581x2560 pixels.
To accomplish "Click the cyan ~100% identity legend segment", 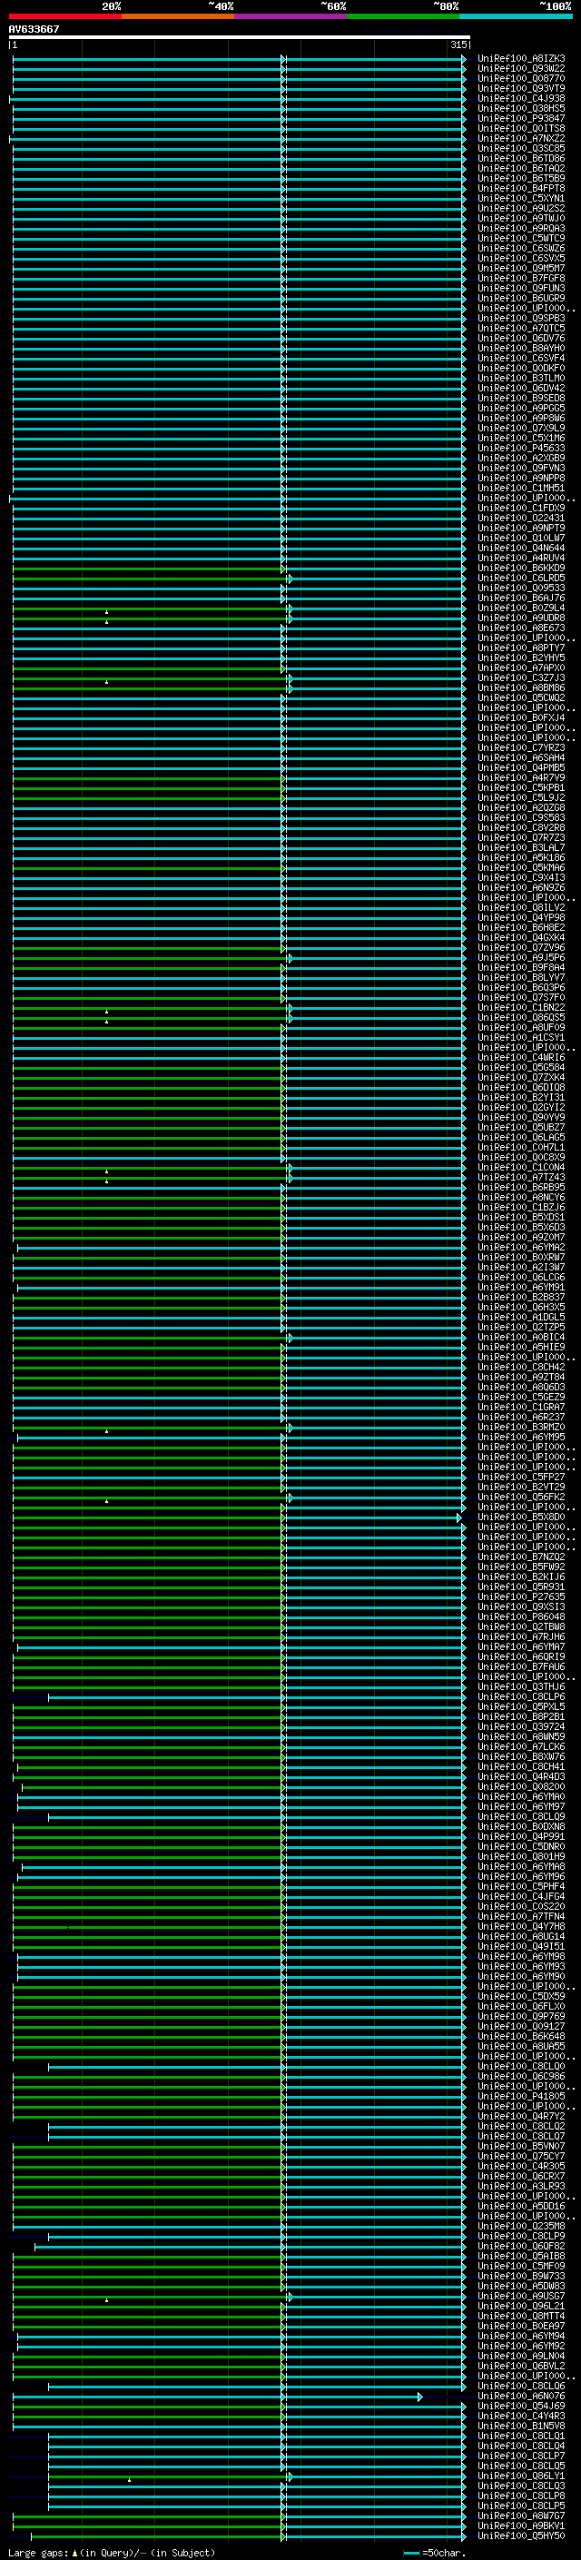I will 517,16.
